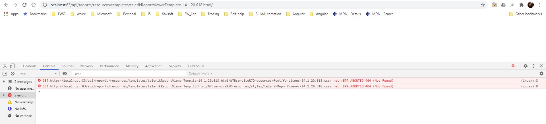Create live expression with eye icon
Image resolution: width=546 pixels, height=124 pixels.
pos(65,73)
